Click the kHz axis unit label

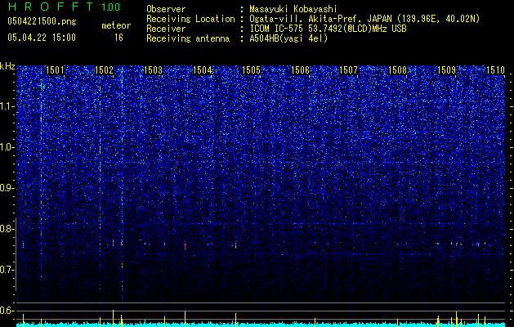click(7, 66)
